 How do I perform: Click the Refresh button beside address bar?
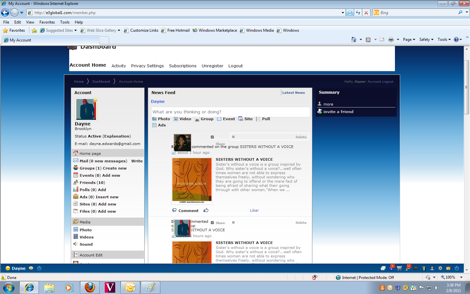[x=358, y=13]
